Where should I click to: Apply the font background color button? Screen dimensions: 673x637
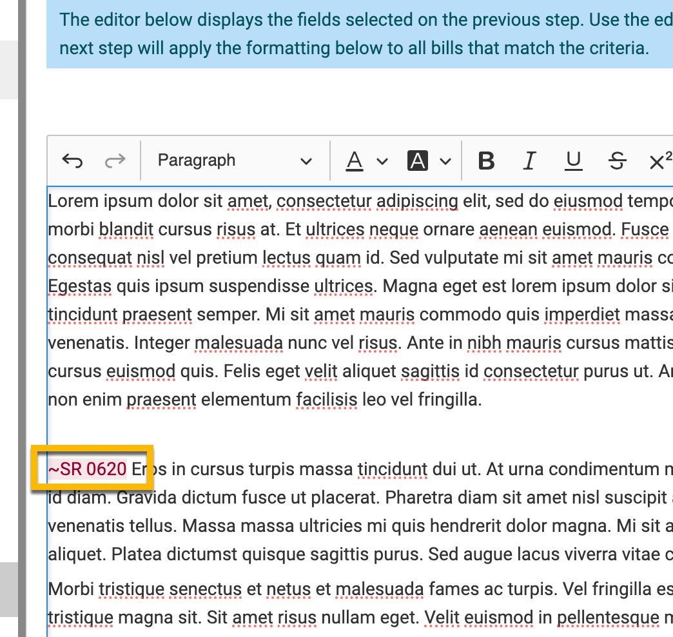click(418, 161)
